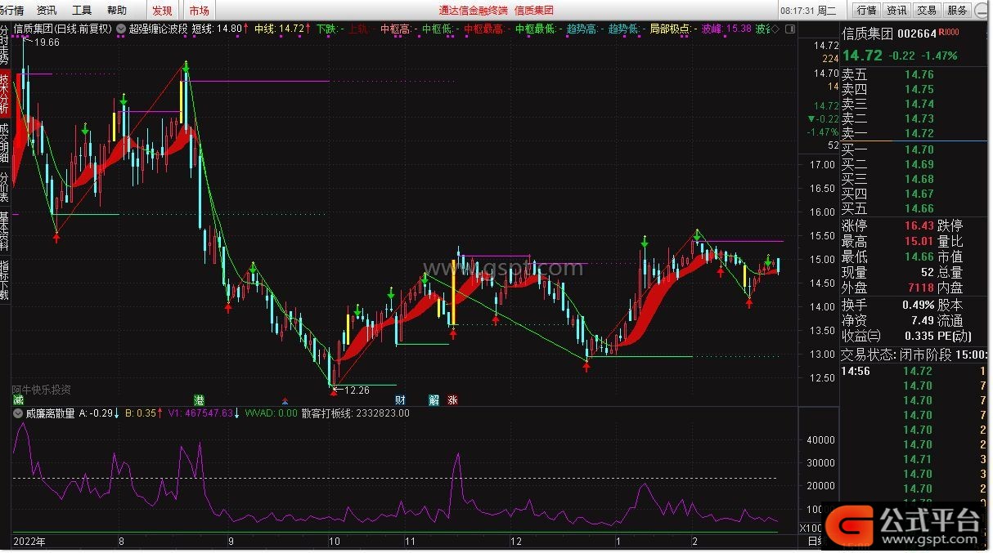This screenshot has height=553, width=993.
Task: Click the 卖五 price 14.76
Action: click(919, 74)
